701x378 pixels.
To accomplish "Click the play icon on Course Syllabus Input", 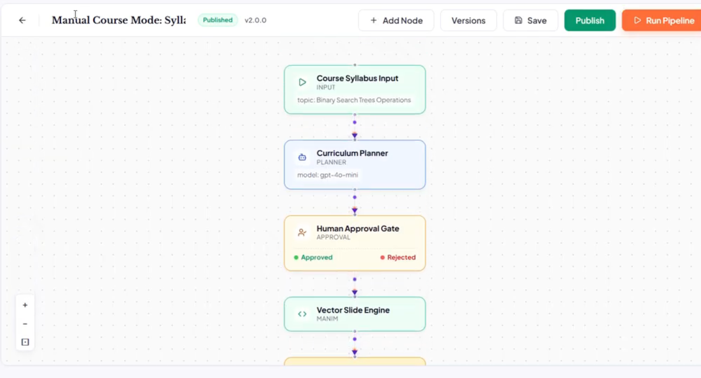I will (x=302, y=83).
